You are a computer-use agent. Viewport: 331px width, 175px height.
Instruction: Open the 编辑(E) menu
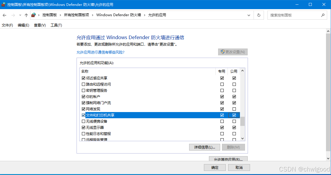pyautogui.click(x=23, y=25)
